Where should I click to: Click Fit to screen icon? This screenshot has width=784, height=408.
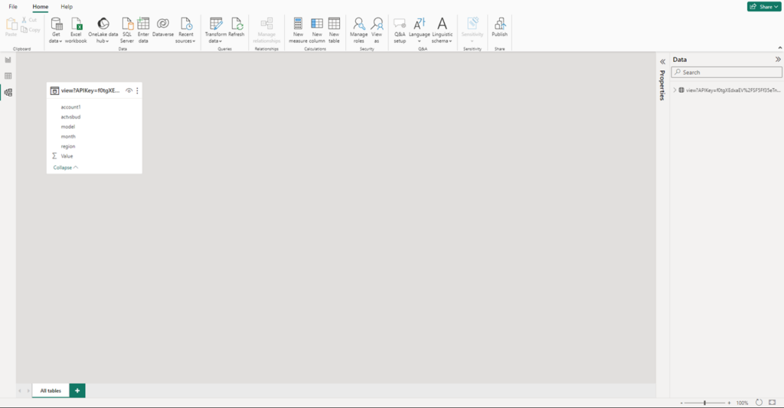(772, 403)
